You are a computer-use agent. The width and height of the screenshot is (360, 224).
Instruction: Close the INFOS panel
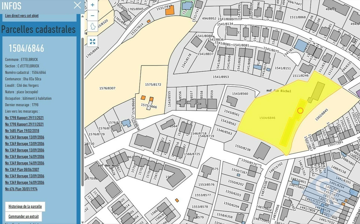77,5
